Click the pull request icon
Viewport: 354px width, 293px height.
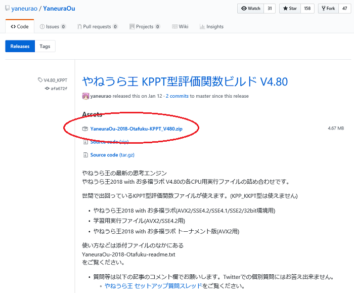click(x=79, y=26)
